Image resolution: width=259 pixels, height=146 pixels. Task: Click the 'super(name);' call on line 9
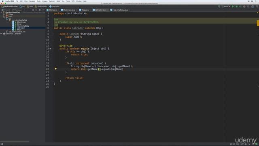coord(74,37)
